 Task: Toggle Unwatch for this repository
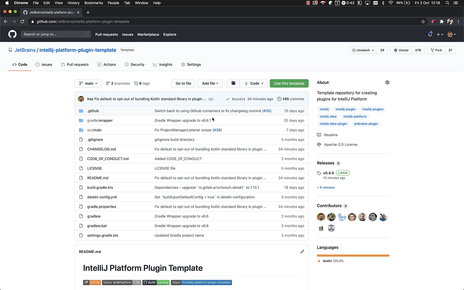pyautogui.click(x=363, y=50)
